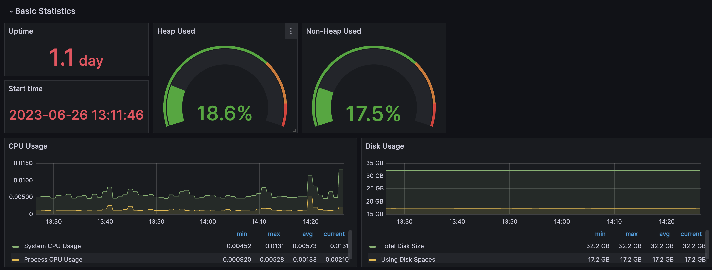Viewport: 712px width, 270px height.
Task: Click Process CPU Usage max value 0.00528
Action: point(272,259)
